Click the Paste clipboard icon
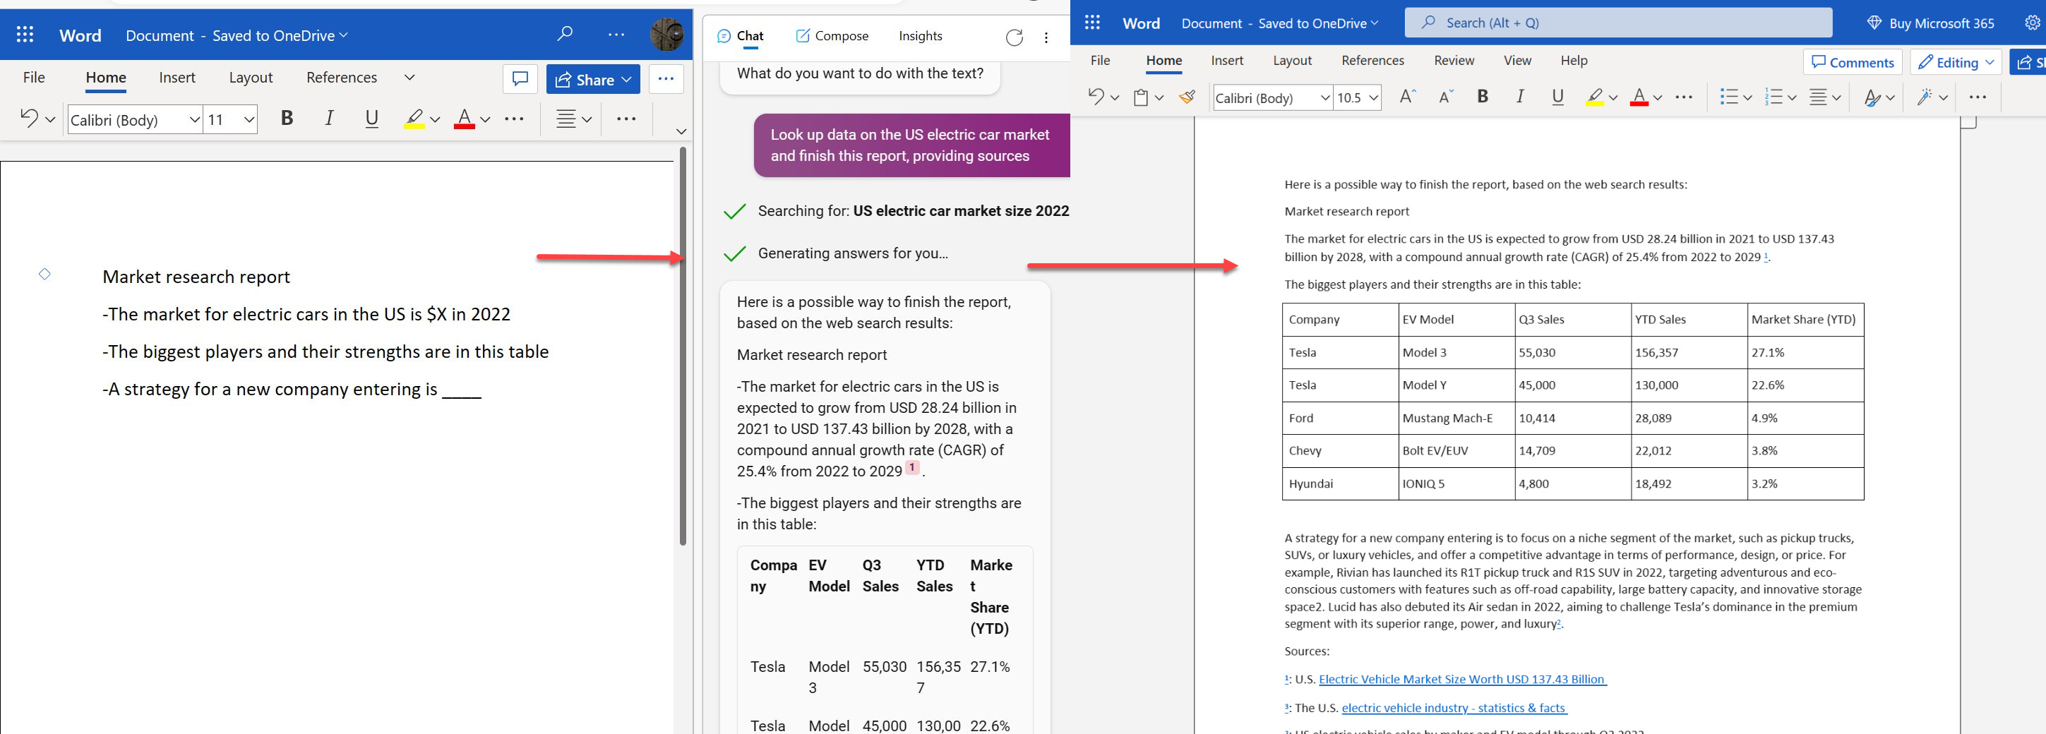 pyautogui.click(x=1141, y=97)
